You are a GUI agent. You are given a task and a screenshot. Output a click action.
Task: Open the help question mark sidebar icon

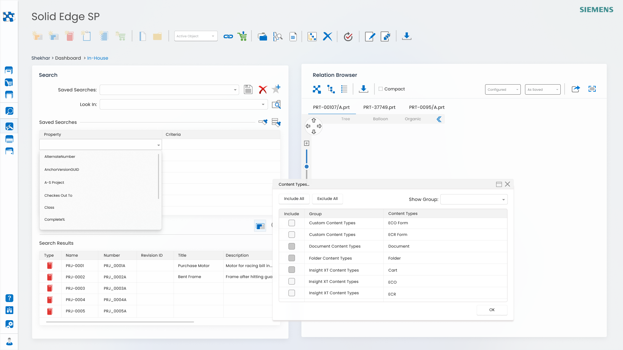pyautogui.click(x=9, y=298)
